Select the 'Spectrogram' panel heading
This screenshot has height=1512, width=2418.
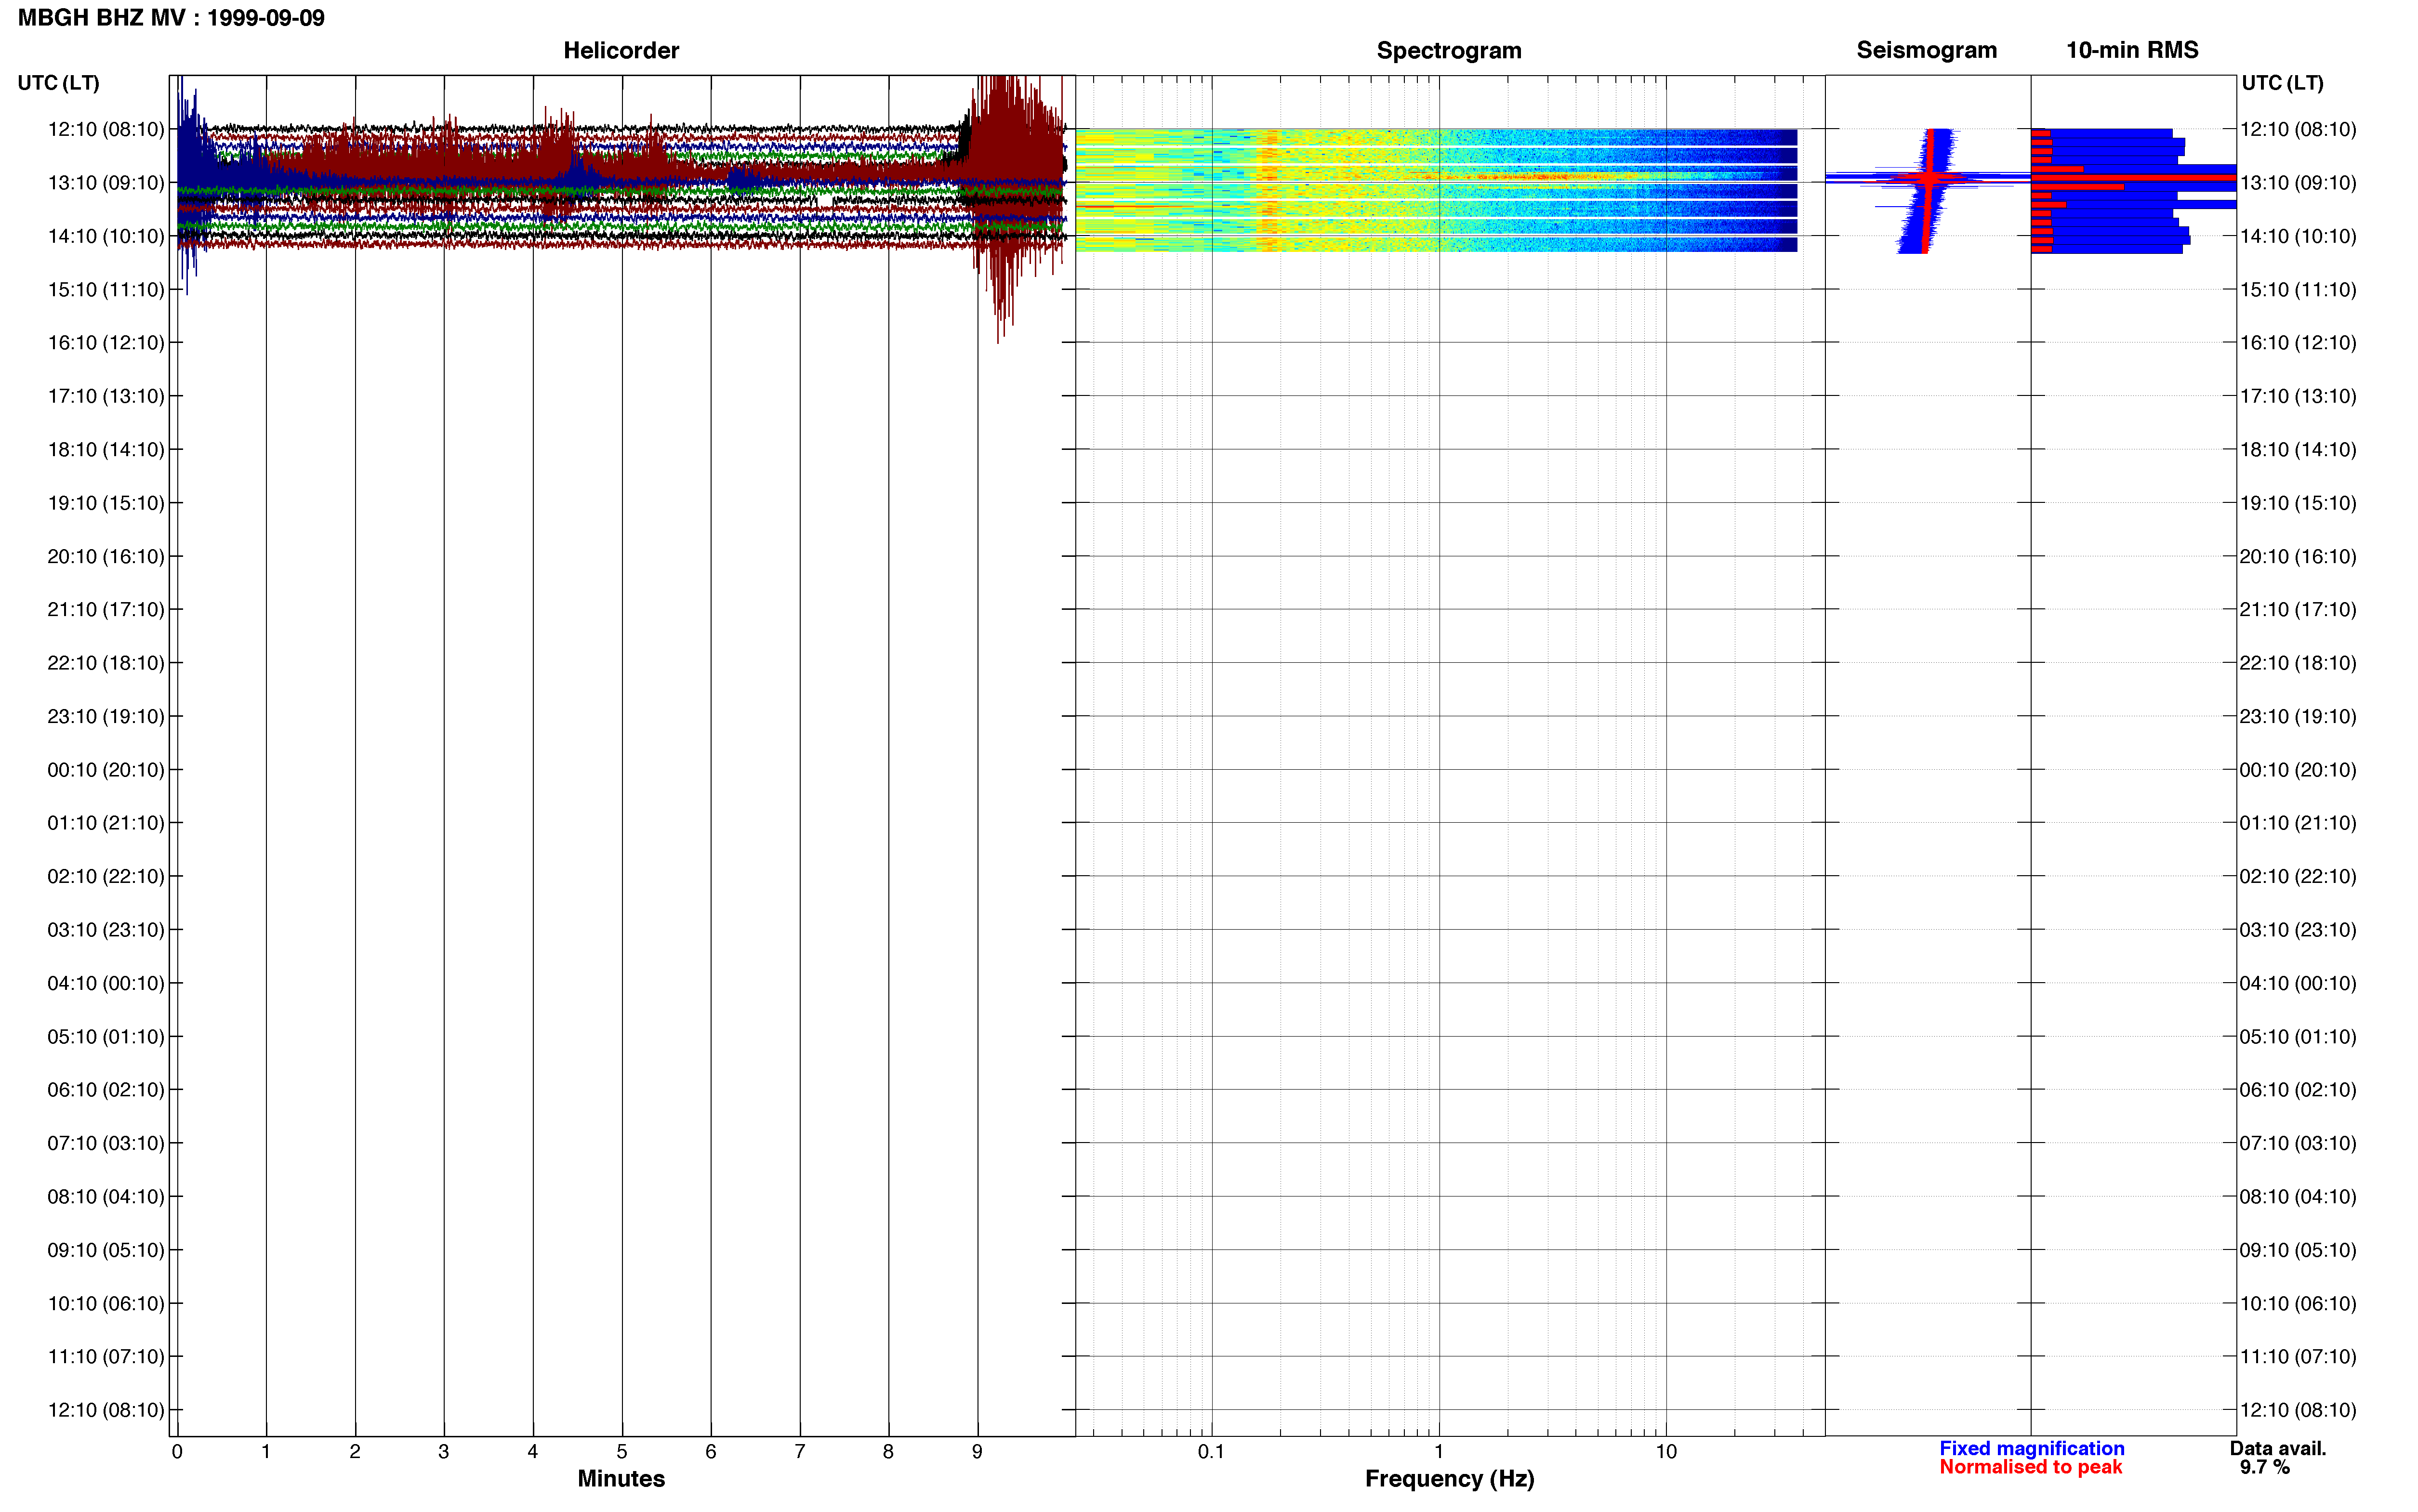point(1449,50)
